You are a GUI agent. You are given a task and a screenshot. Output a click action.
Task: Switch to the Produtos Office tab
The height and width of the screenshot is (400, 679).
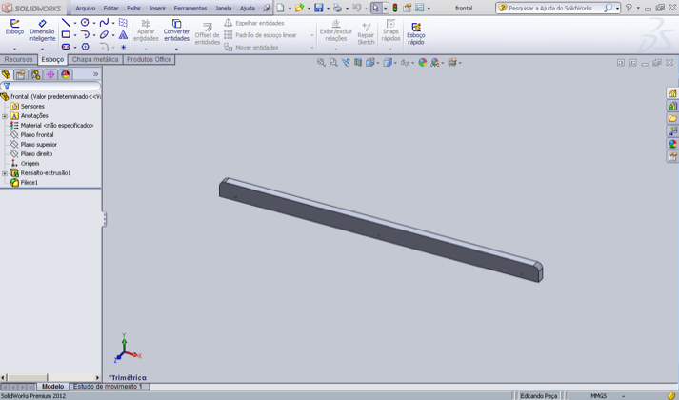point(149,59)
